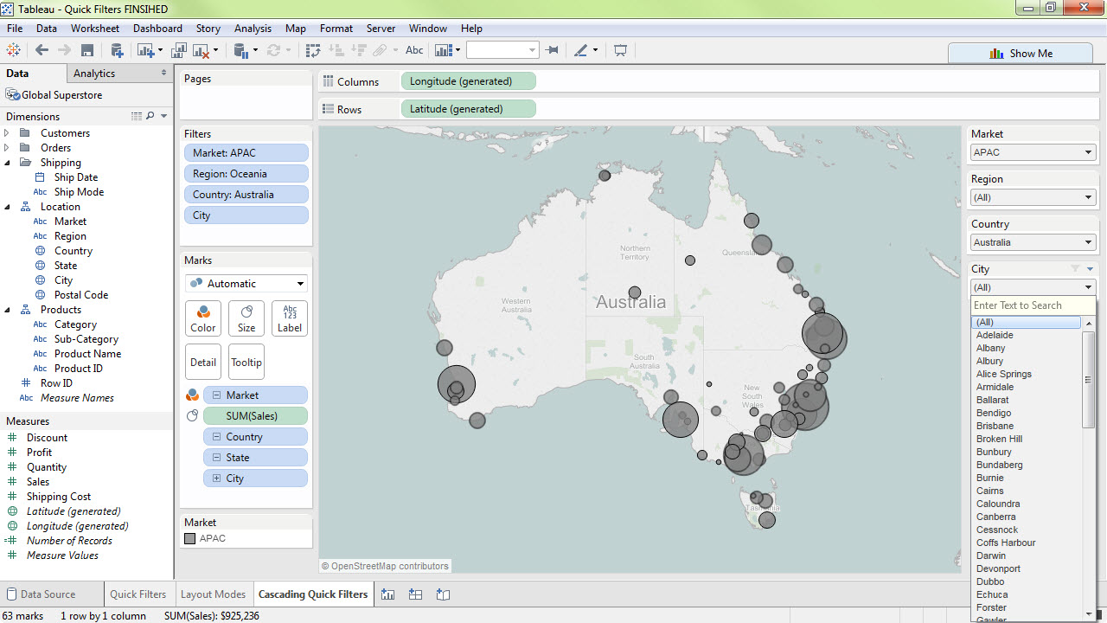Click the New Dashboard icon

coord(415,594)
